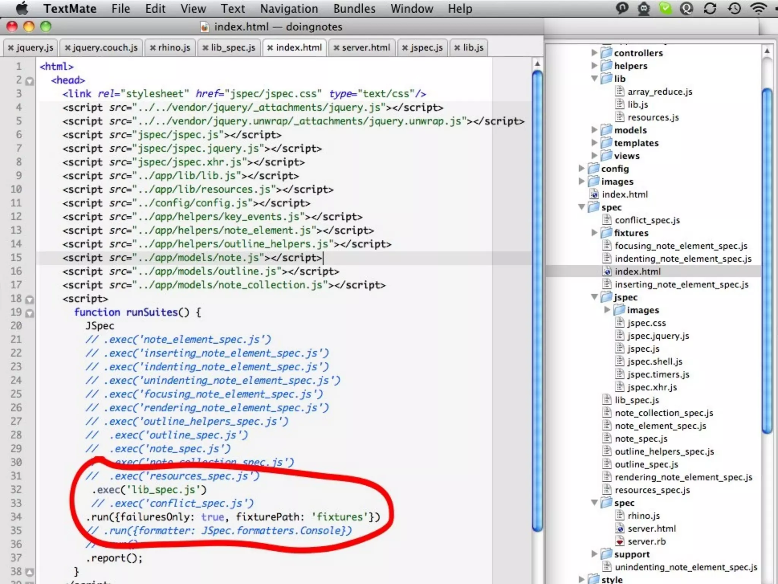778x584 pixels.
Task: Select note_collection_spec.js in the drawer
Action: point(664,413)
